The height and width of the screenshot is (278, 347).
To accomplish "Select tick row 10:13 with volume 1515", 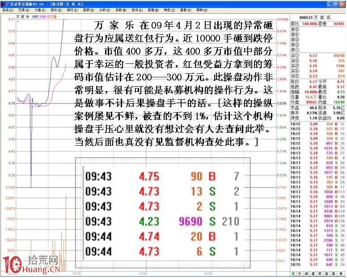I will pyautogui.click(x=317, y=148).
